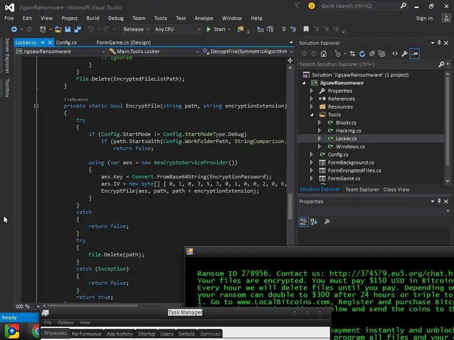Screen dimensions: 454x340
Task: Click the Uncomment Selected Lines icon
Action: [293, 29]
